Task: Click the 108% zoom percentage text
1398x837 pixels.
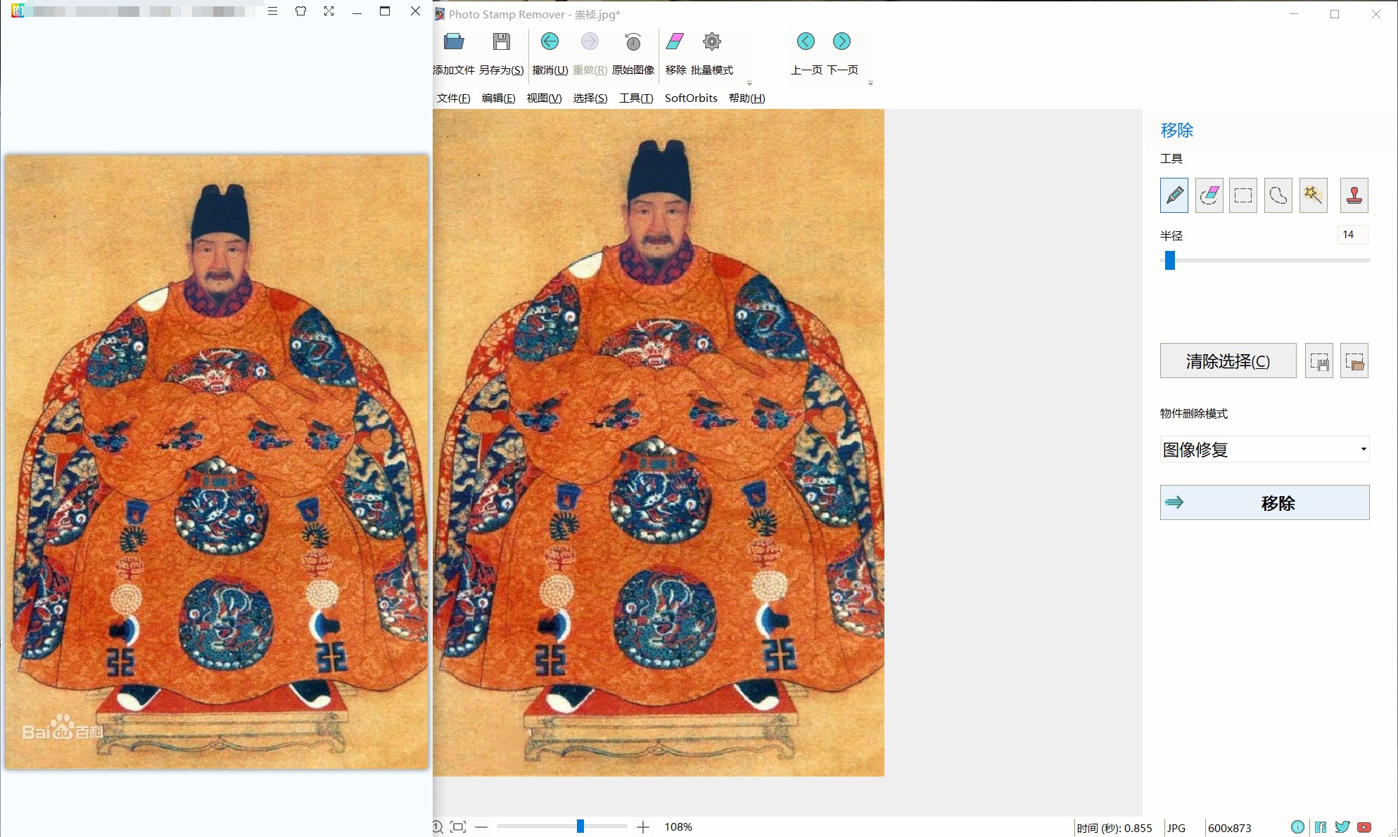Action: (x=678, y=827)
